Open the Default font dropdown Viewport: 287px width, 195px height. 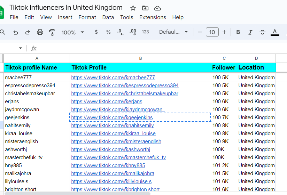tap(173, 32)
